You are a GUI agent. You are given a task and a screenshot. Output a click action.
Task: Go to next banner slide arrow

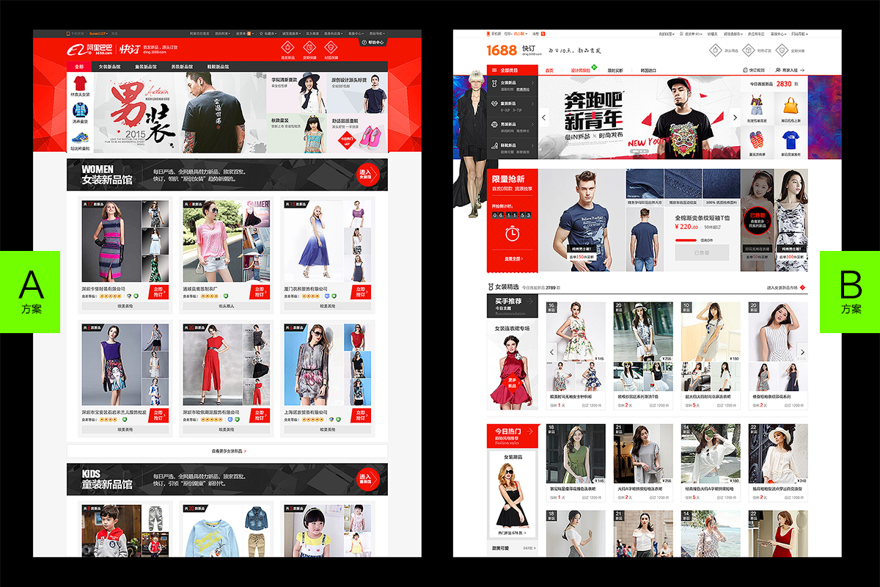(x=735, y=117)
